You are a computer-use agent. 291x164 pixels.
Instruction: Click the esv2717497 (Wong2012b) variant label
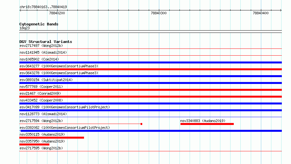point(41,46)
